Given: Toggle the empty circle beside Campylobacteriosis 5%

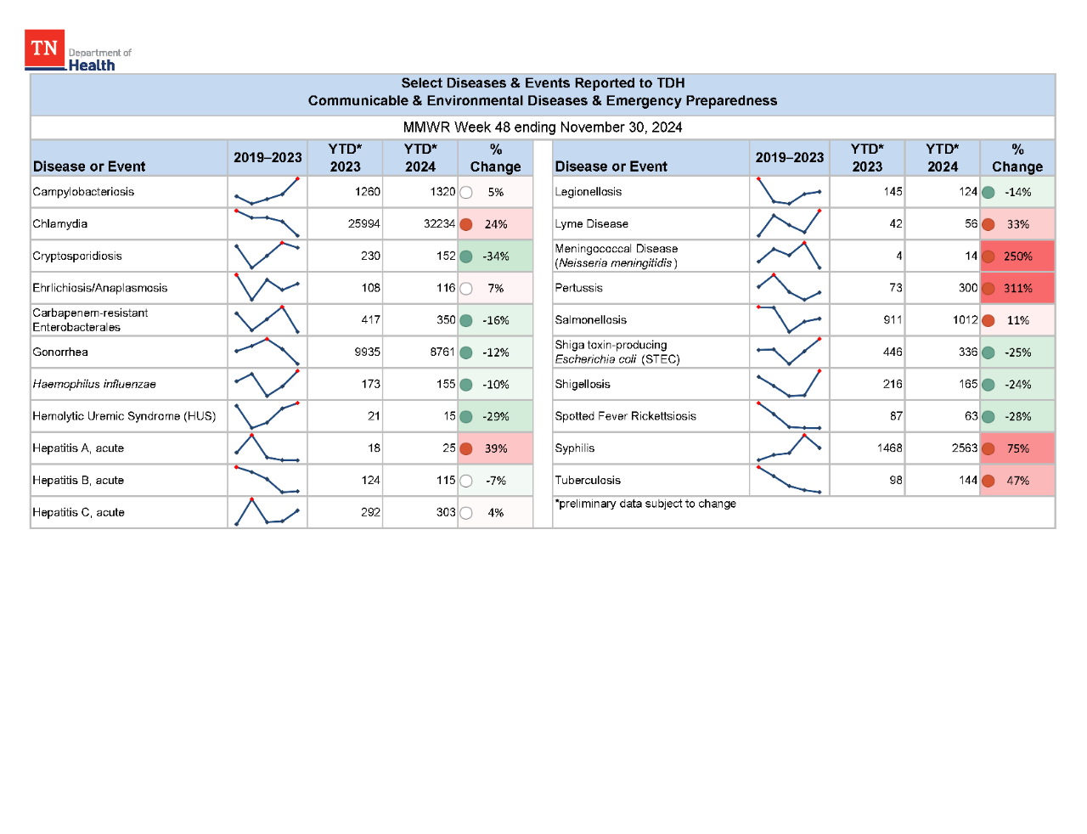Looking at the screenshot, I should [x=466, y=192].
